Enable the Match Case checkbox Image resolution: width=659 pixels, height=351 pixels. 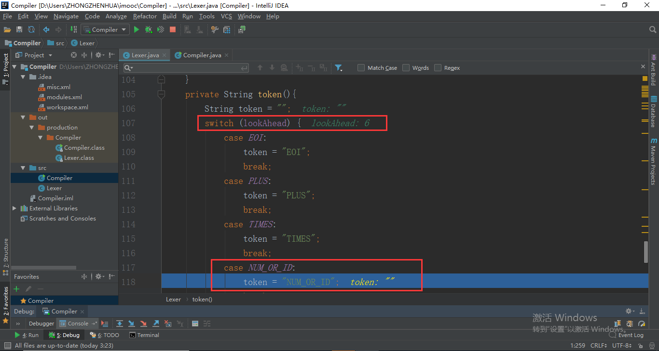pyautogui.click(x=361, y=68)
